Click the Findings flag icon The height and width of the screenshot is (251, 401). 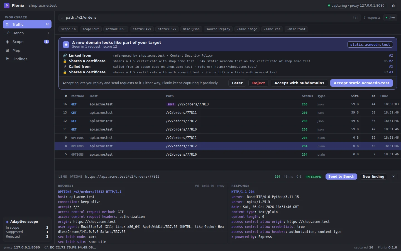pos(7,59)
